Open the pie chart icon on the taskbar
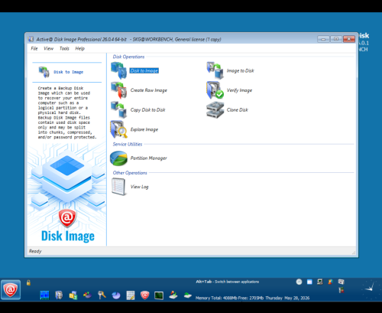 click(x=116, y=295)
